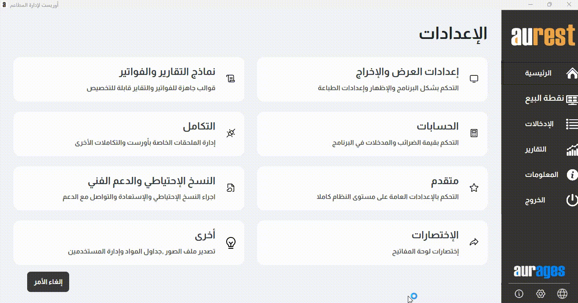The image size is (578, 303).
Task: Click the aurest logo in the sidebar
Action: (543, 37)
